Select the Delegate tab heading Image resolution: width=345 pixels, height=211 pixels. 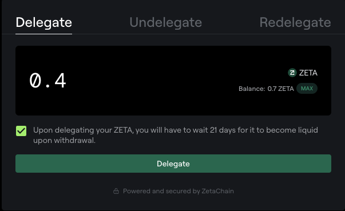44,22
